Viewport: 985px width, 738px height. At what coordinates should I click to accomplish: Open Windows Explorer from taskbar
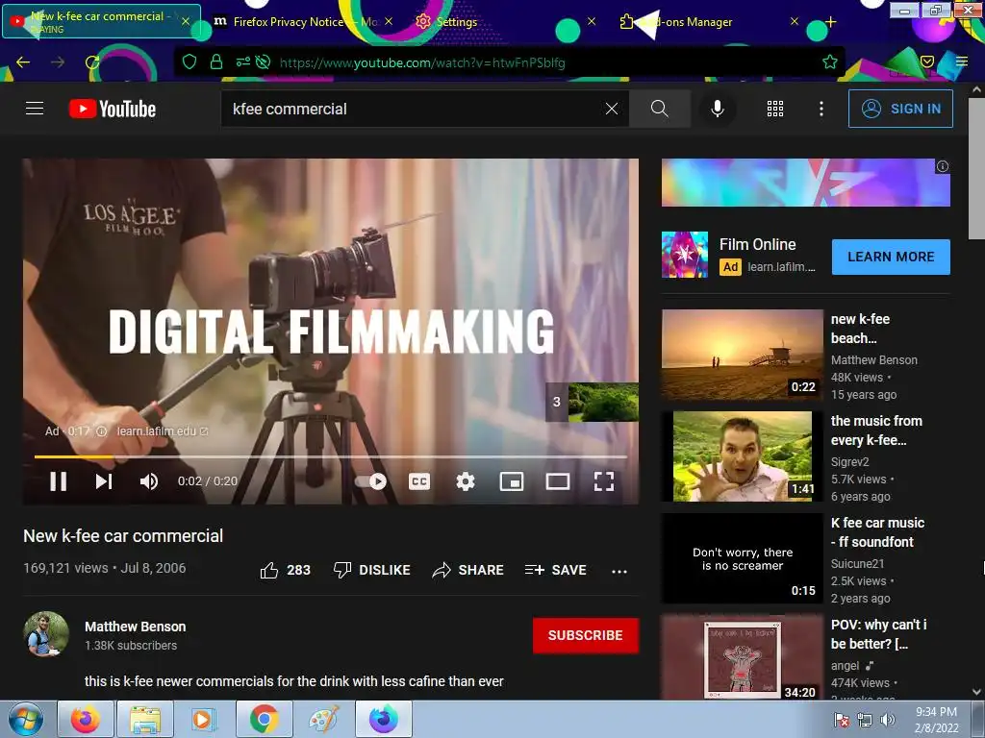146,719
